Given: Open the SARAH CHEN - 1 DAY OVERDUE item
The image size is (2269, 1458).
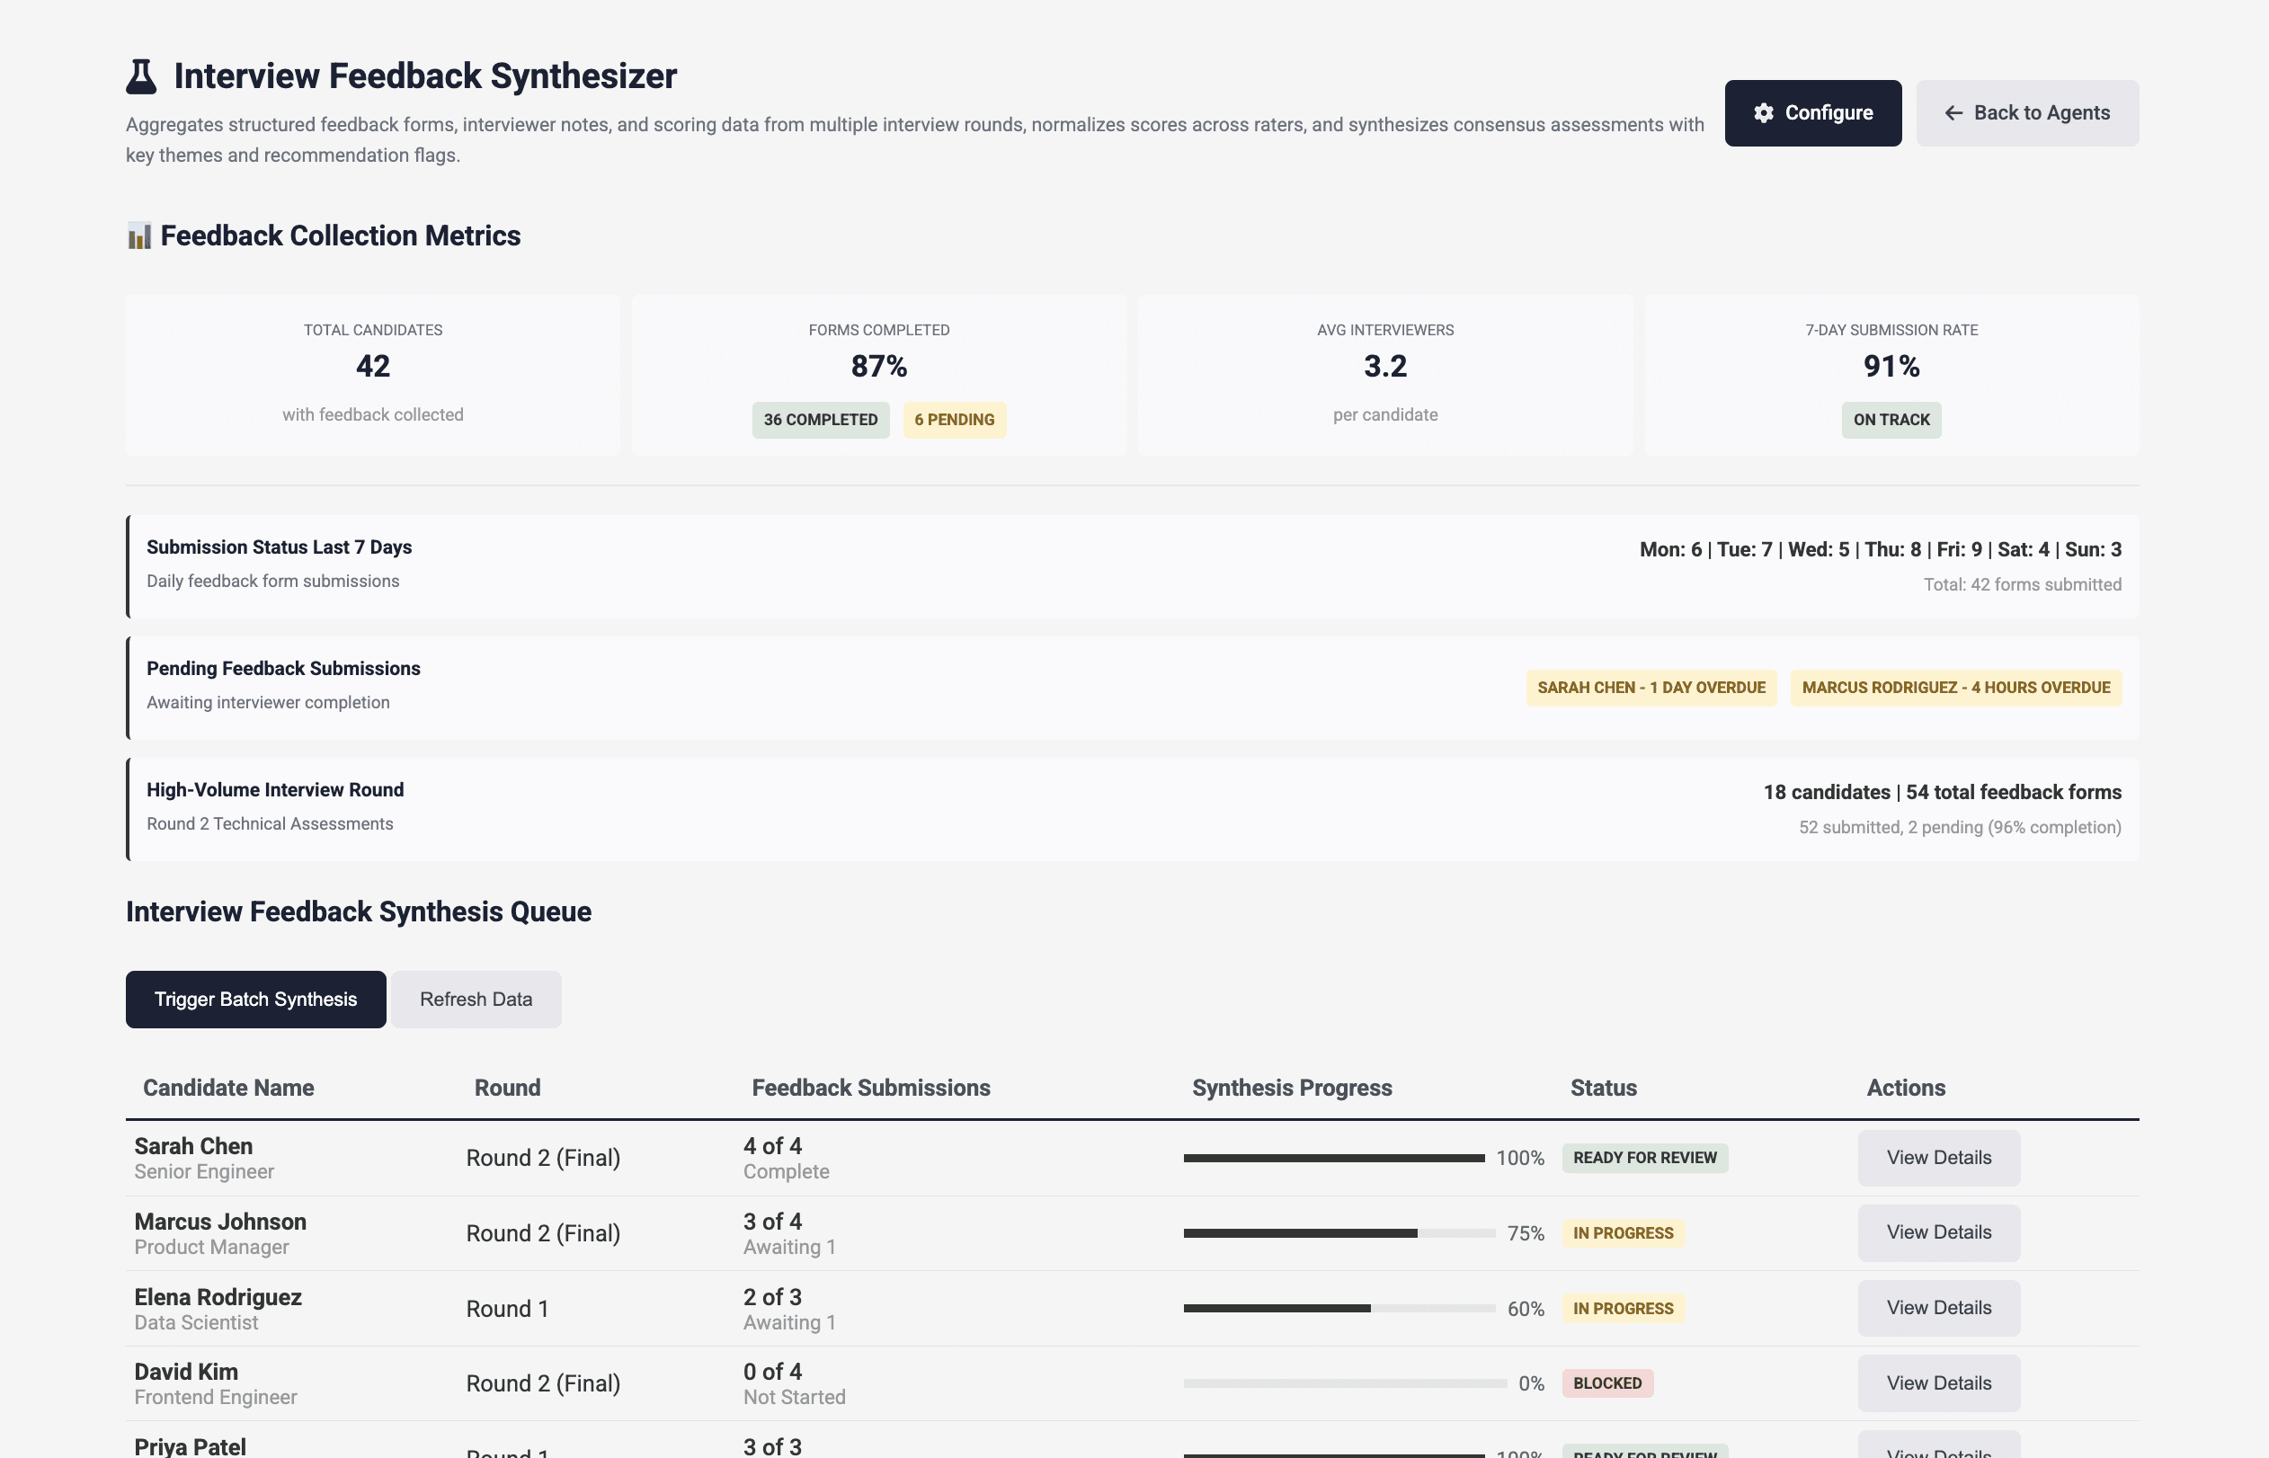Looking at the screenshot, I should tap(1651, 688).
